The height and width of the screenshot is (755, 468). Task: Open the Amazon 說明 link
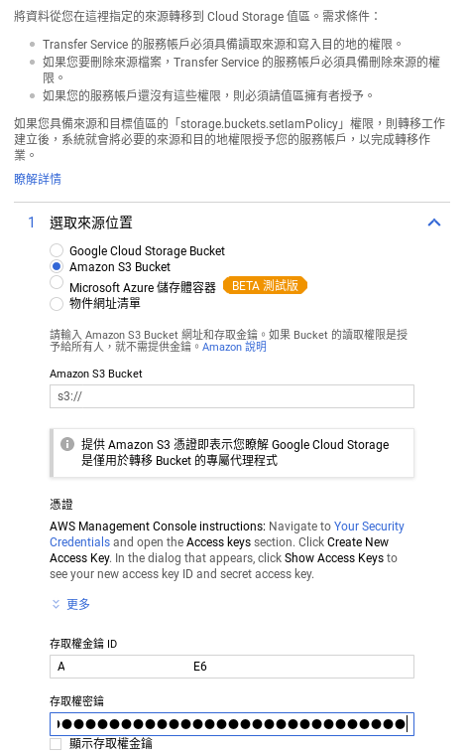pos(234,347)
